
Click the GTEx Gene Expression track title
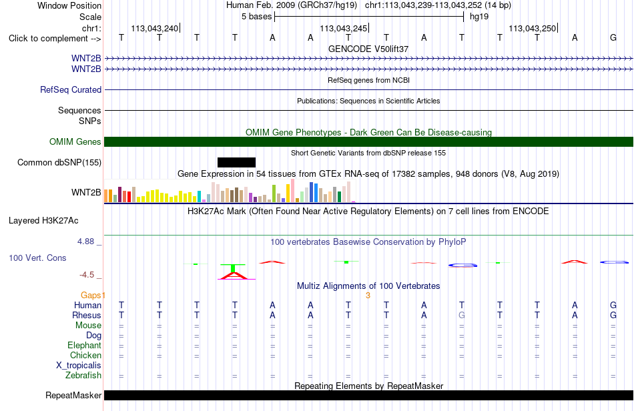(368, 173)
